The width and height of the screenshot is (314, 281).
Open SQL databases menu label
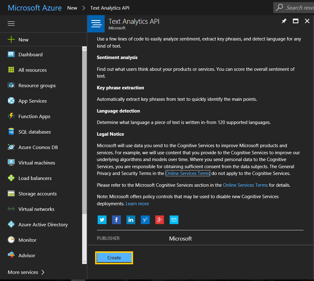point(35,132)
